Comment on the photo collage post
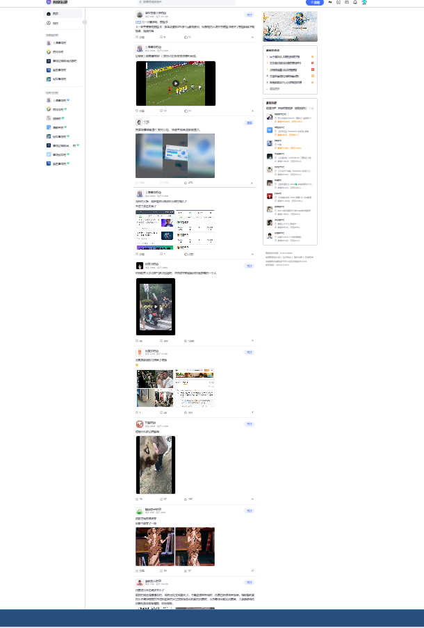Screen dimensions: 424x628 pyautogui.click(x=163, y=412)
